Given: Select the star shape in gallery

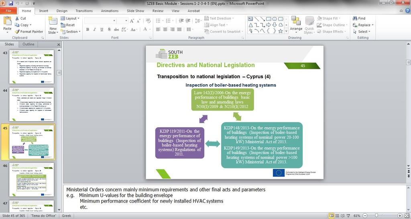Looking at the screenshot, I should (x=281, y=31).
